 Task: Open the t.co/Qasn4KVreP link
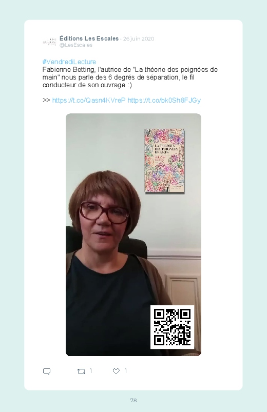click(x=89, y=100)
